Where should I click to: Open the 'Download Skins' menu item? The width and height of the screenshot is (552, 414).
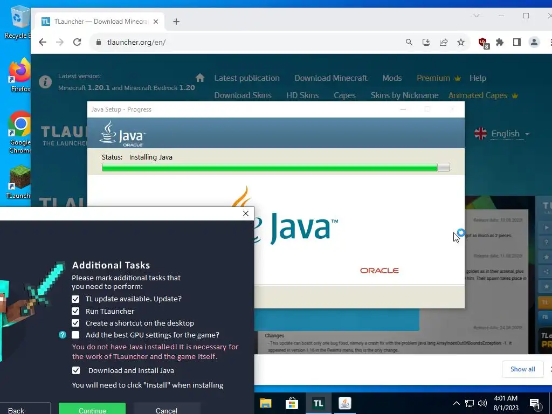click(x=243, y=95)
